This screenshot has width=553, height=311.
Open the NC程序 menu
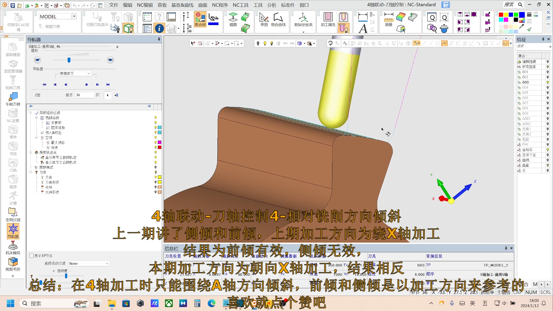(x=220, y=5)
